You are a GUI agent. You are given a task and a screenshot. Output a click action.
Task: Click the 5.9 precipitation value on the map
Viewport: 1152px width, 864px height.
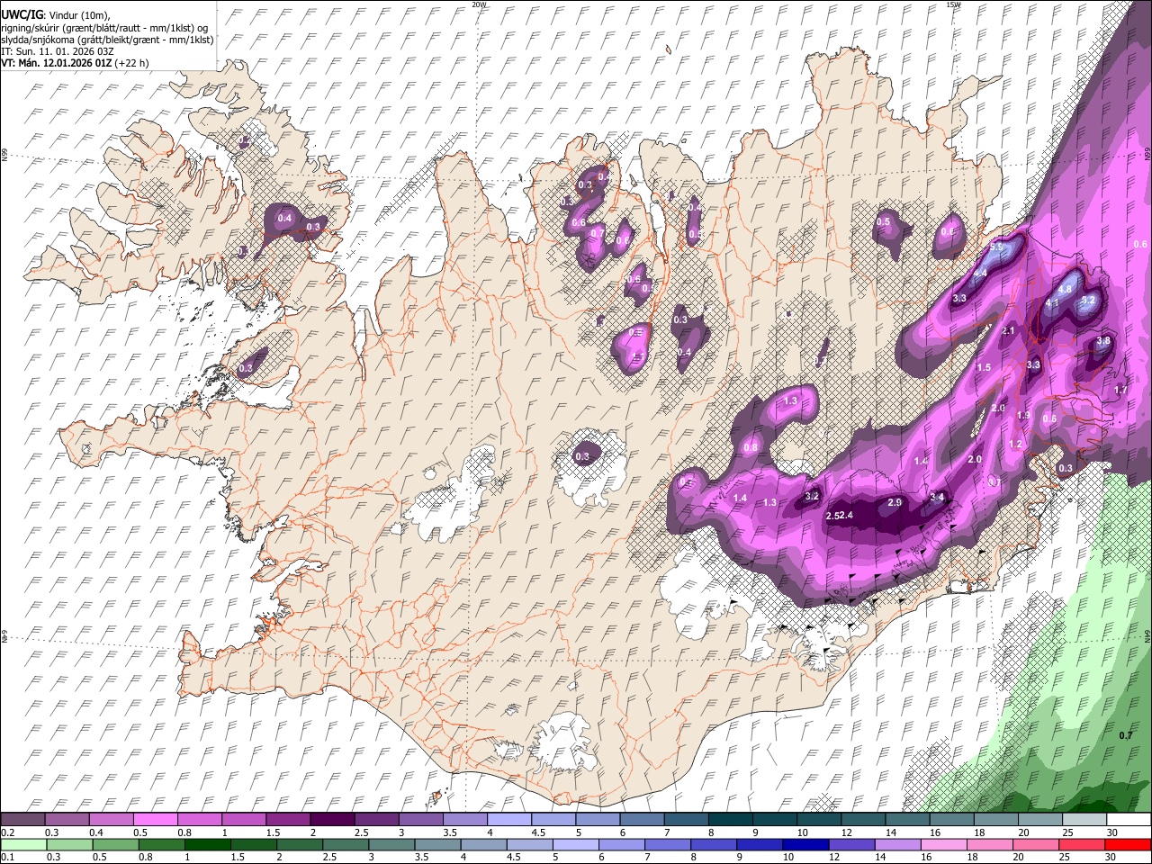[996, 247]
